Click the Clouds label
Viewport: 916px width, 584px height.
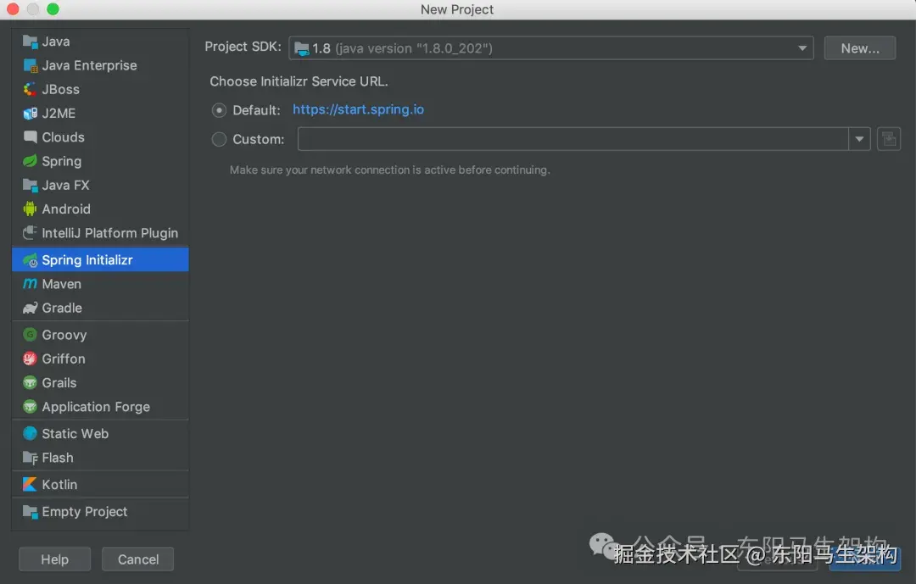point(63,137)
